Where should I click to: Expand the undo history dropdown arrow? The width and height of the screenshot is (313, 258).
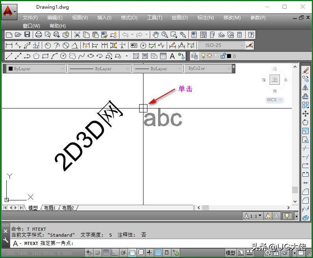[x=132, y=35]
